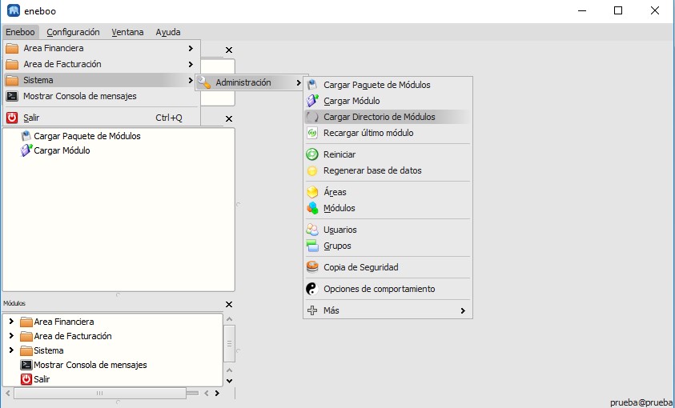Click the wrench icon beside Administración

(x=204, y=82)
